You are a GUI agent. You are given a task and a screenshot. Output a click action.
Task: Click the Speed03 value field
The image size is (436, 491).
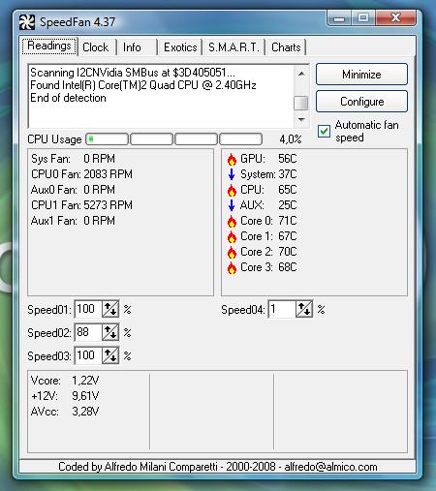[x=88, y=355]
